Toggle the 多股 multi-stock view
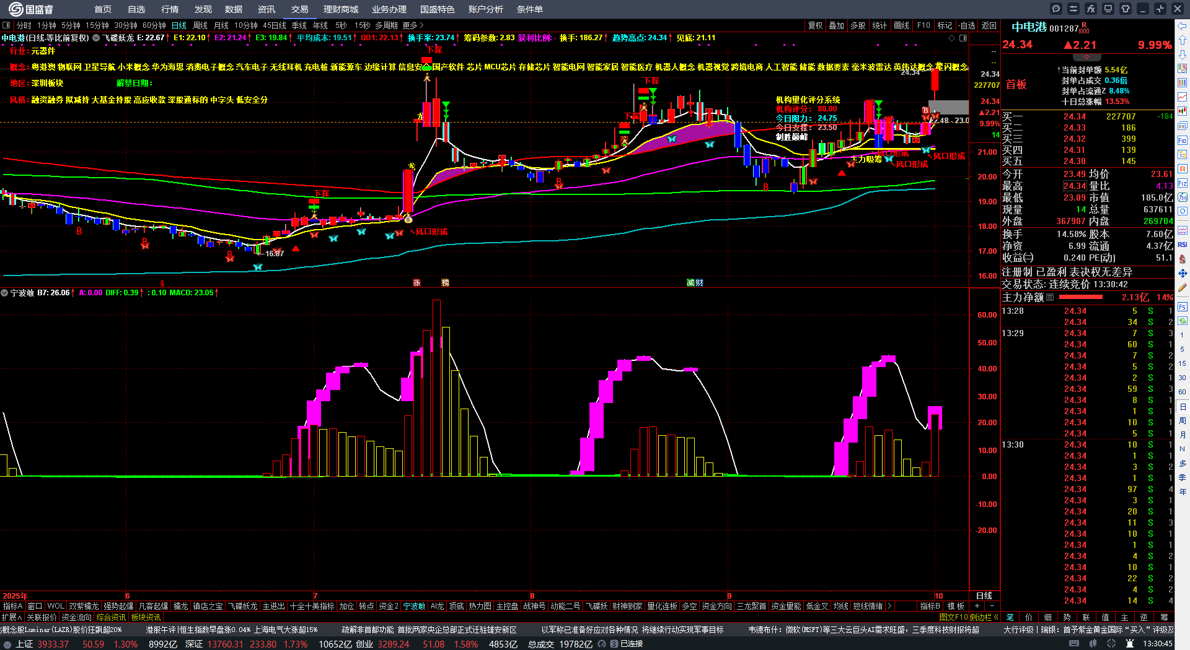Screen dimensions: 1190x650 [x=858, y=25]
